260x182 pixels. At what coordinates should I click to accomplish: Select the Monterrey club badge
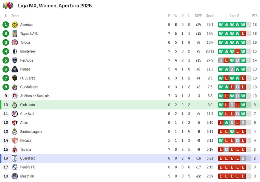[15, 51]
